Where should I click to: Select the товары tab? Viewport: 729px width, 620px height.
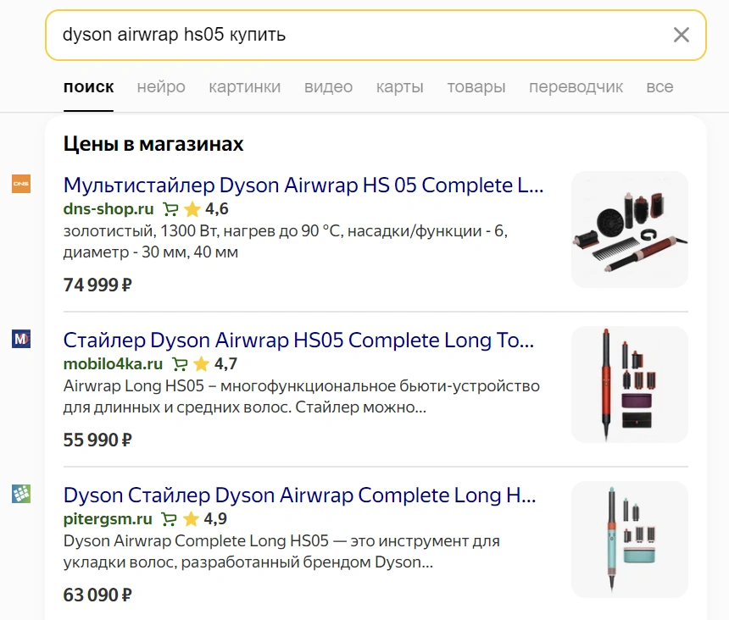click(476, 86)
